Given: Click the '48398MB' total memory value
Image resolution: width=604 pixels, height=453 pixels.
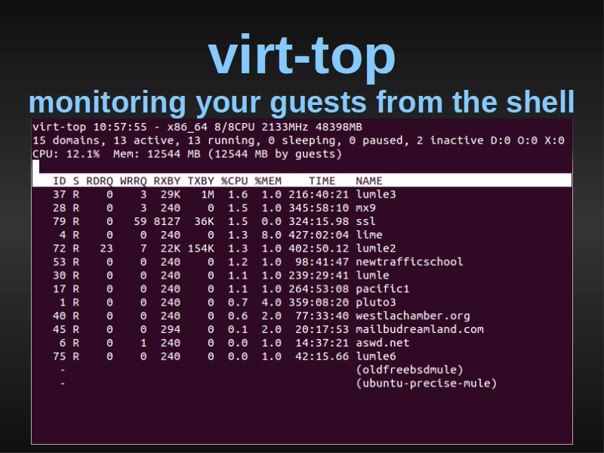Looking at the screenshot, I should point(338,127).
